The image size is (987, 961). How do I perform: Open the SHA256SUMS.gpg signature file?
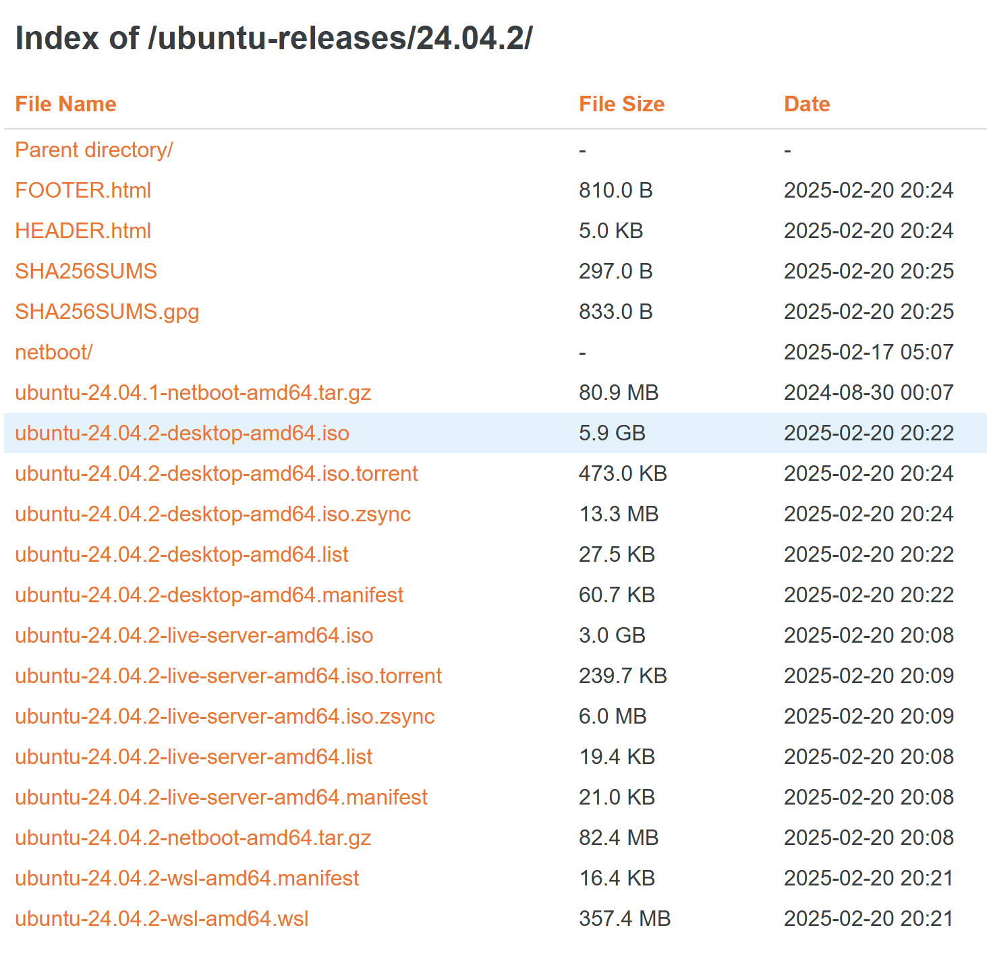coord(107,312)
